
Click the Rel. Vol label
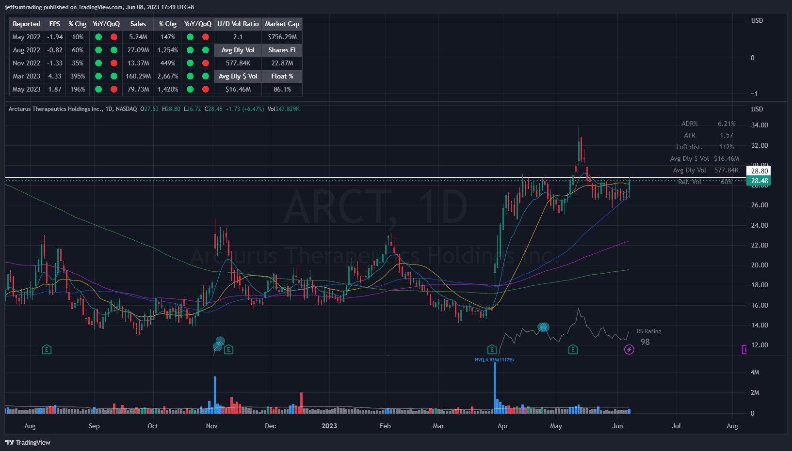click(690, 182)
